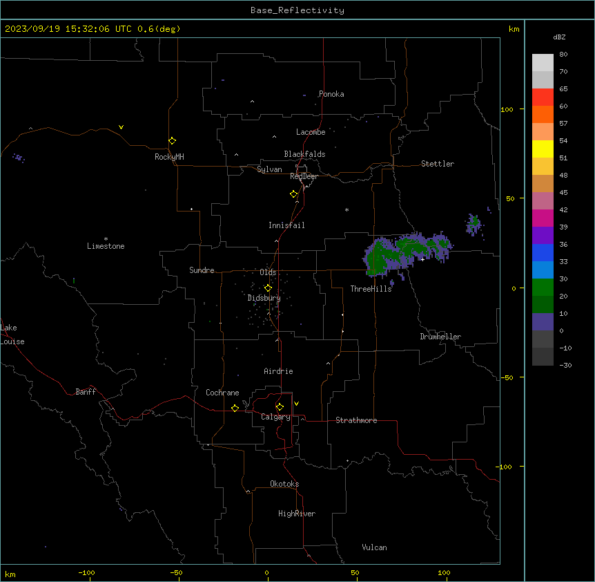Select the Limestone label
The width and height of the screenshot is (595, 582).
pyautogui.click(x=106, y=246)
